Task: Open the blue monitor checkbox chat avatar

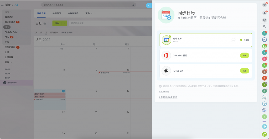Action: [x=264, y=104]
